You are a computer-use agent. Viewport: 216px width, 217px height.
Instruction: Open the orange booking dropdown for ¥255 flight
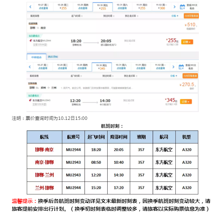tap(187, 42)
